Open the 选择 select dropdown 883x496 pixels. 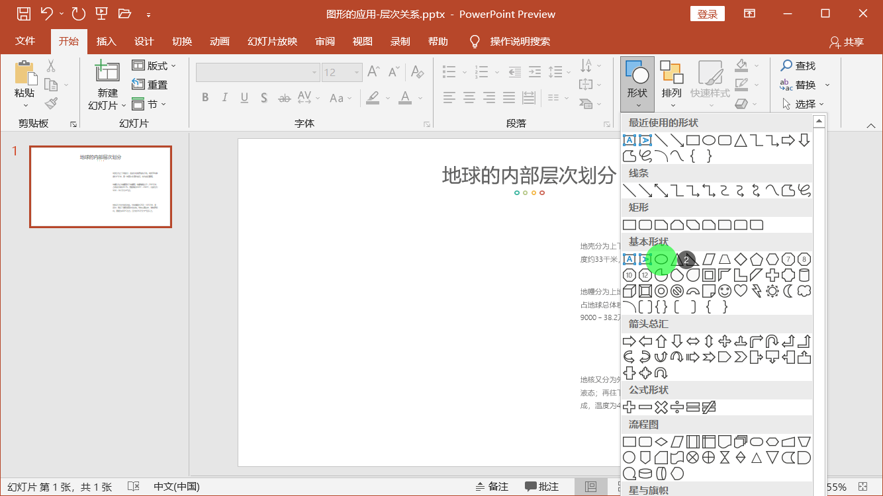point(803,104)
